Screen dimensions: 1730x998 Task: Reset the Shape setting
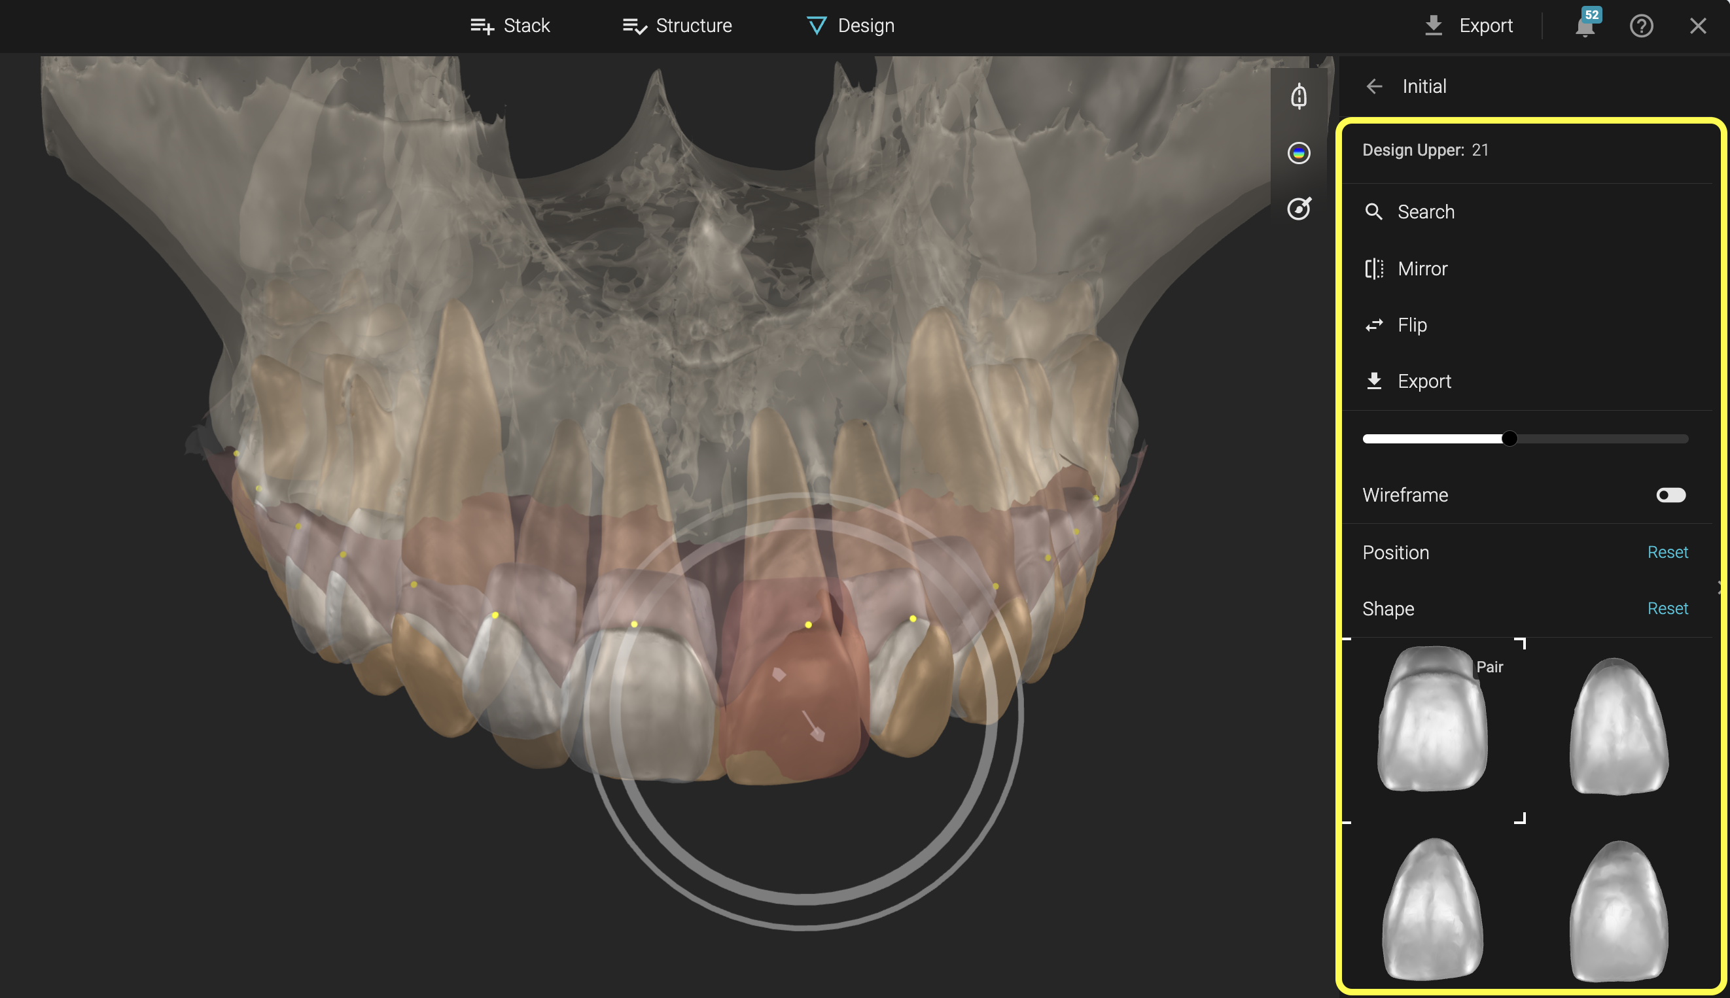coord(1667,609)
